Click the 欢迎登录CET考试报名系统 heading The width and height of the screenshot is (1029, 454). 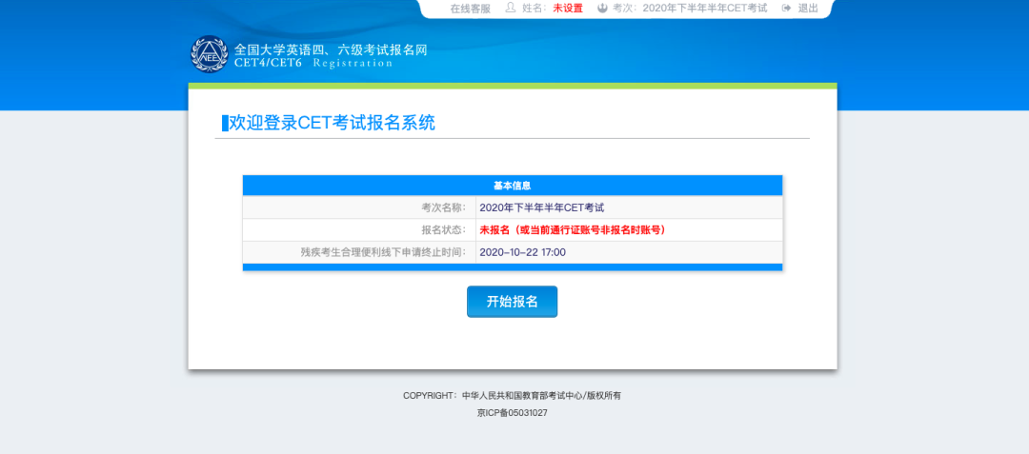(332, 123)
